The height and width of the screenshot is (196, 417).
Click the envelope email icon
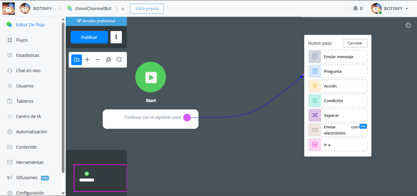[x=315, y=130]
